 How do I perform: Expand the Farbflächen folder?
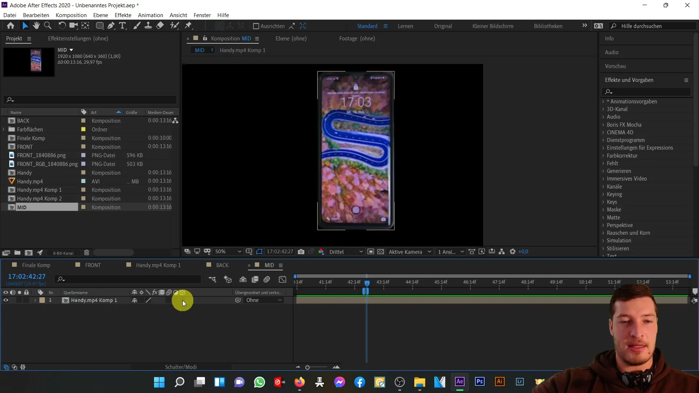[x=4, y=130]
